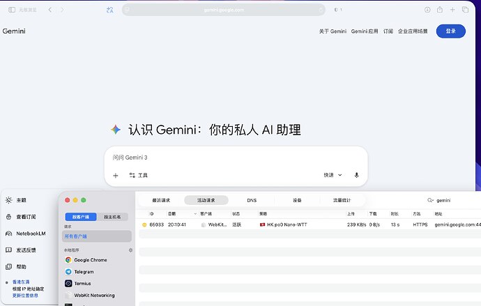
Task: Open a new tab with the plus icon
Action: tap(452, 10)
